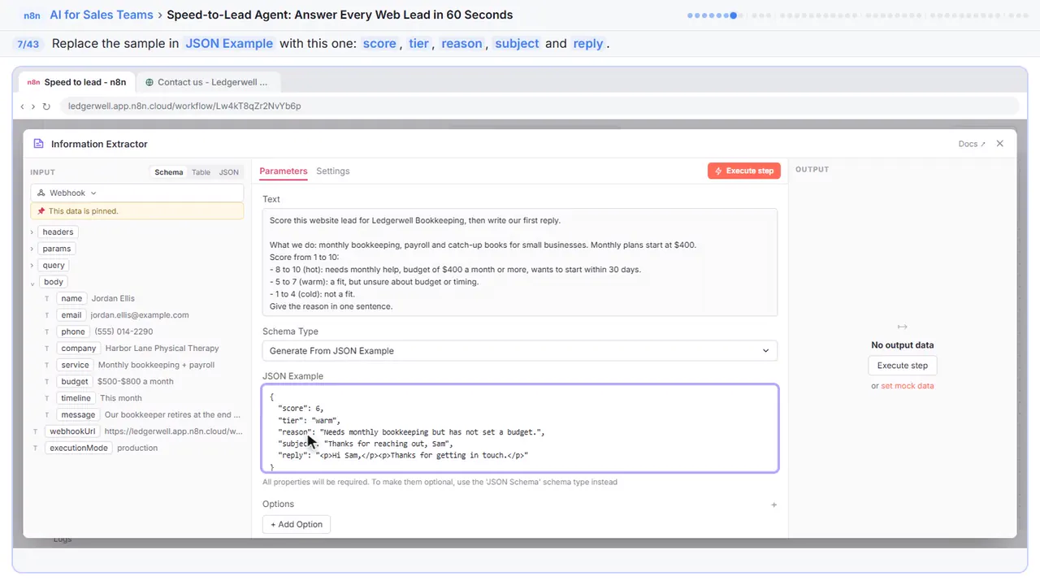Image resolution: width=1040 pixels, height=585 pixels.
Task: Click the Add Option button
Action: (x=297, y=525)
